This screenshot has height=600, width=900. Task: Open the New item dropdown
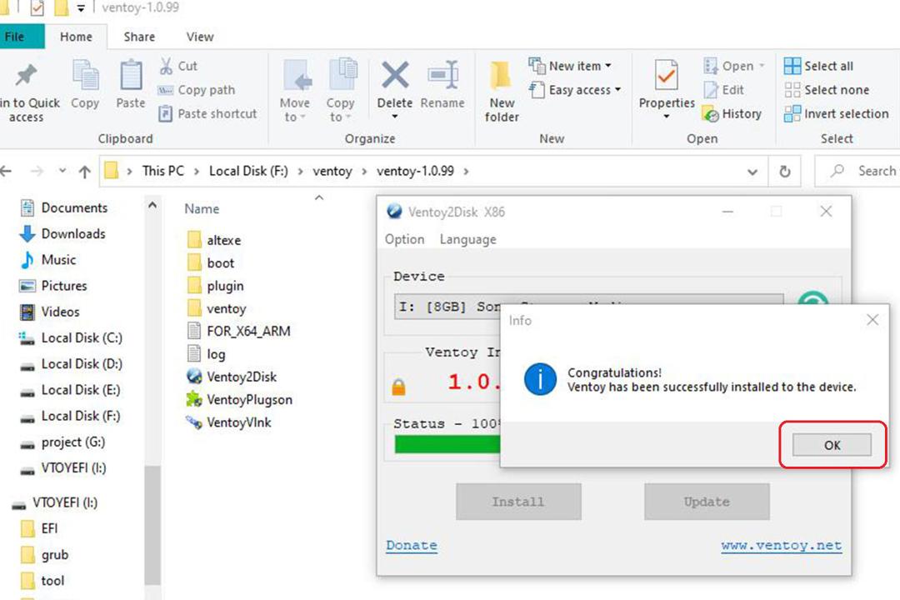pyautogui.click(x=570, y=66)
